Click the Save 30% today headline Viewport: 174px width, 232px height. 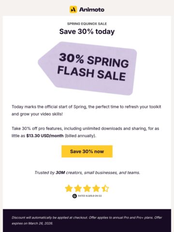point(87,31)
